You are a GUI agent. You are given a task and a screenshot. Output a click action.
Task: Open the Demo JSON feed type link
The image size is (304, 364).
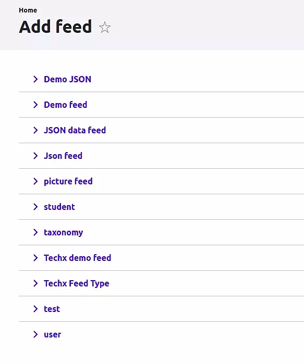[67, 79]
